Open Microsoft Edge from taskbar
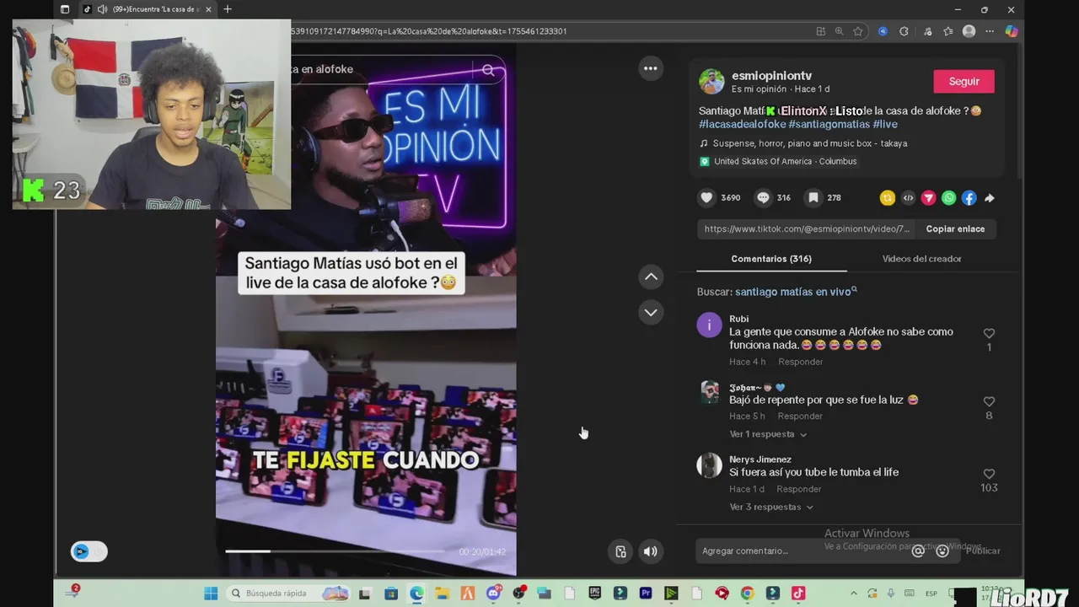 [416, 594]
